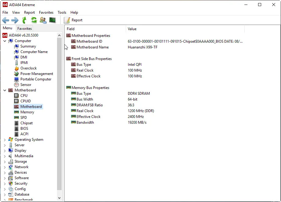
Task: Click the Report notepad icon
Action: coord(67,20)
